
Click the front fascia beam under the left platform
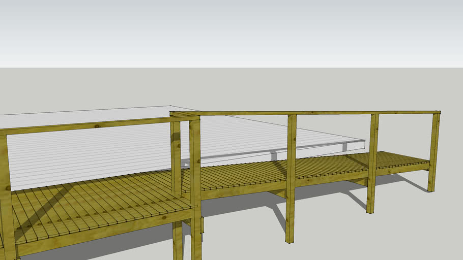(x=102, y=233)
